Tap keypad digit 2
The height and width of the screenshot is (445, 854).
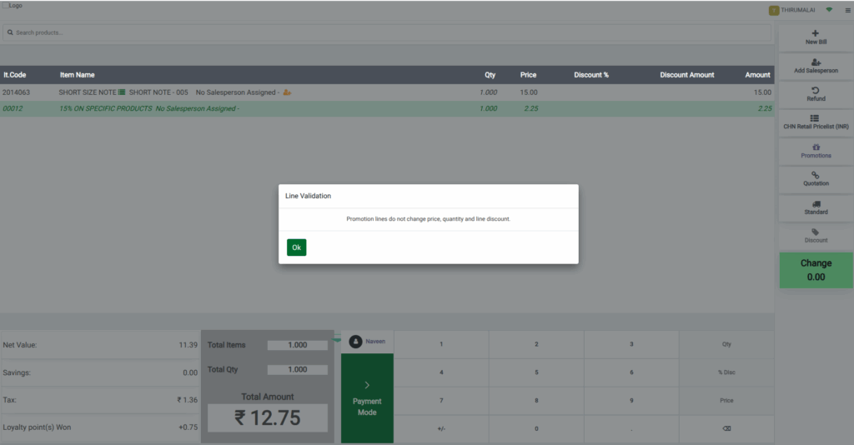pos(536,344)
